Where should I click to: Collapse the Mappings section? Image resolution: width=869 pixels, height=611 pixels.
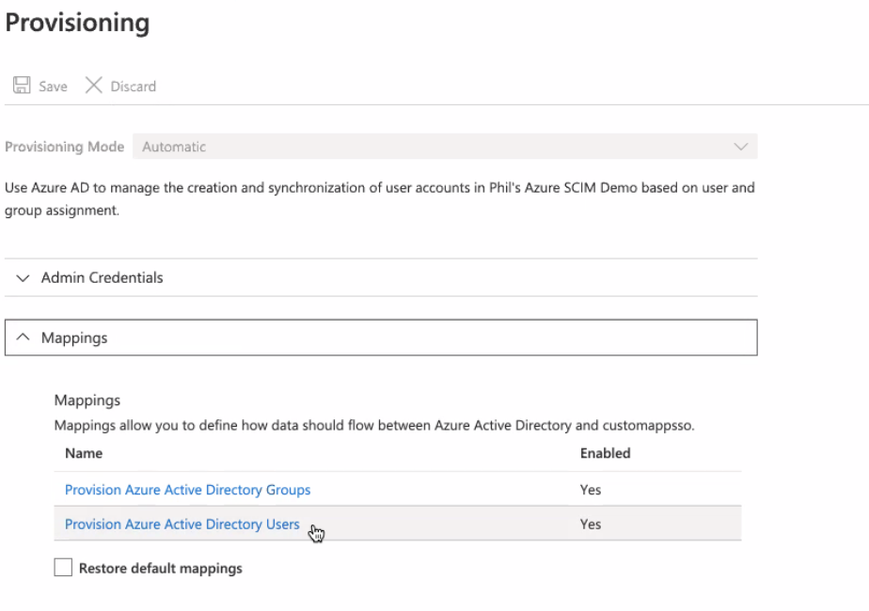point(74,337)
